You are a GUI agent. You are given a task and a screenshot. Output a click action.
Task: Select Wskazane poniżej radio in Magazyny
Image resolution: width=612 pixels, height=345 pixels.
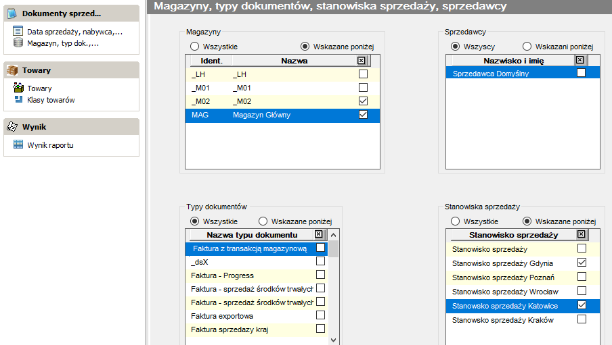pos(305,47)
